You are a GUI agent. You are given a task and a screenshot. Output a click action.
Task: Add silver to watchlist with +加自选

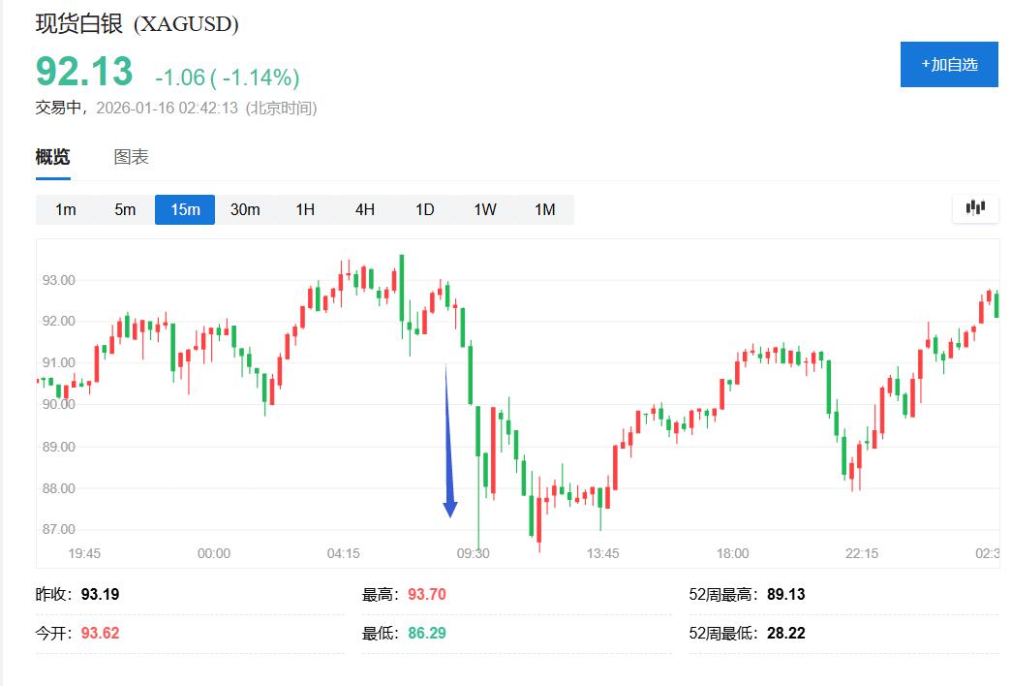click(x=948, y=65)
